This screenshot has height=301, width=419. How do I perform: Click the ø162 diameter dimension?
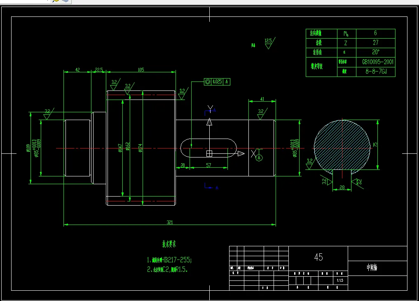coord(127,146)
